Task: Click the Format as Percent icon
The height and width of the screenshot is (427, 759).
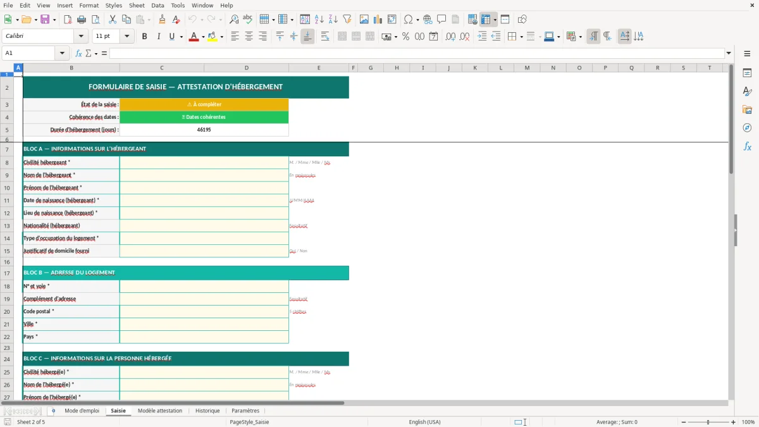Action: (405, 37)
